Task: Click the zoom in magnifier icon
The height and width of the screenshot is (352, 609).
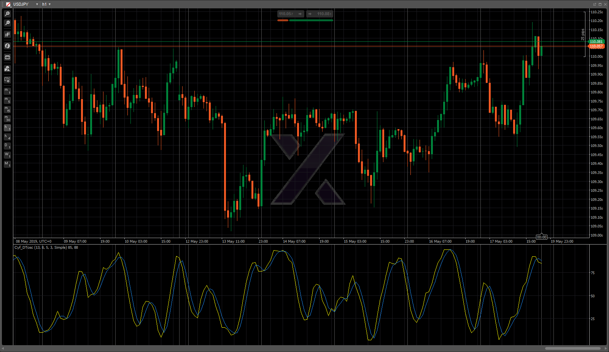Action: tap(7, 14)
